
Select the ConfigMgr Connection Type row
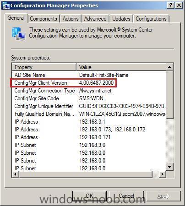click(x=89, y=91)
